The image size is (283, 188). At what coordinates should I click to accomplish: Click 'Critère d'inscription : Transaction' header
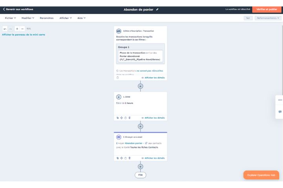138,31
